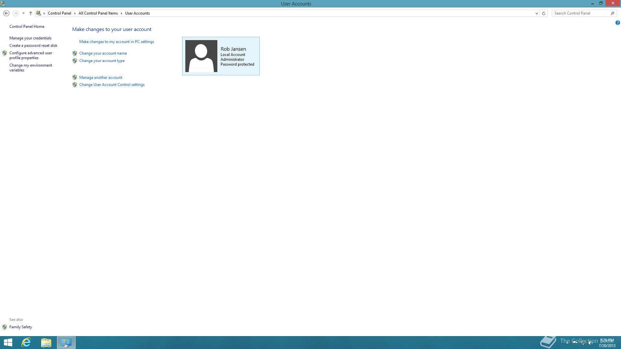The width and height of the screenshot is (621, 349).
Task: Open Make changes to my account in PC settings
Action: point(116,42)
